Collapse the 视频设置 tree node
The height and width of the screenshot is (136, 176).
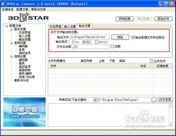coord(11,57)
